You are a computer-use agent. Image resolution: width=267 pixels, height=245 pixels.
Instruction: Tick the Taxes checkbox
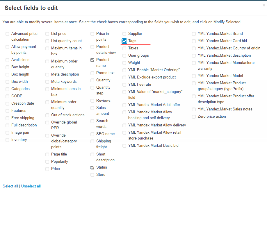point(124,48)
